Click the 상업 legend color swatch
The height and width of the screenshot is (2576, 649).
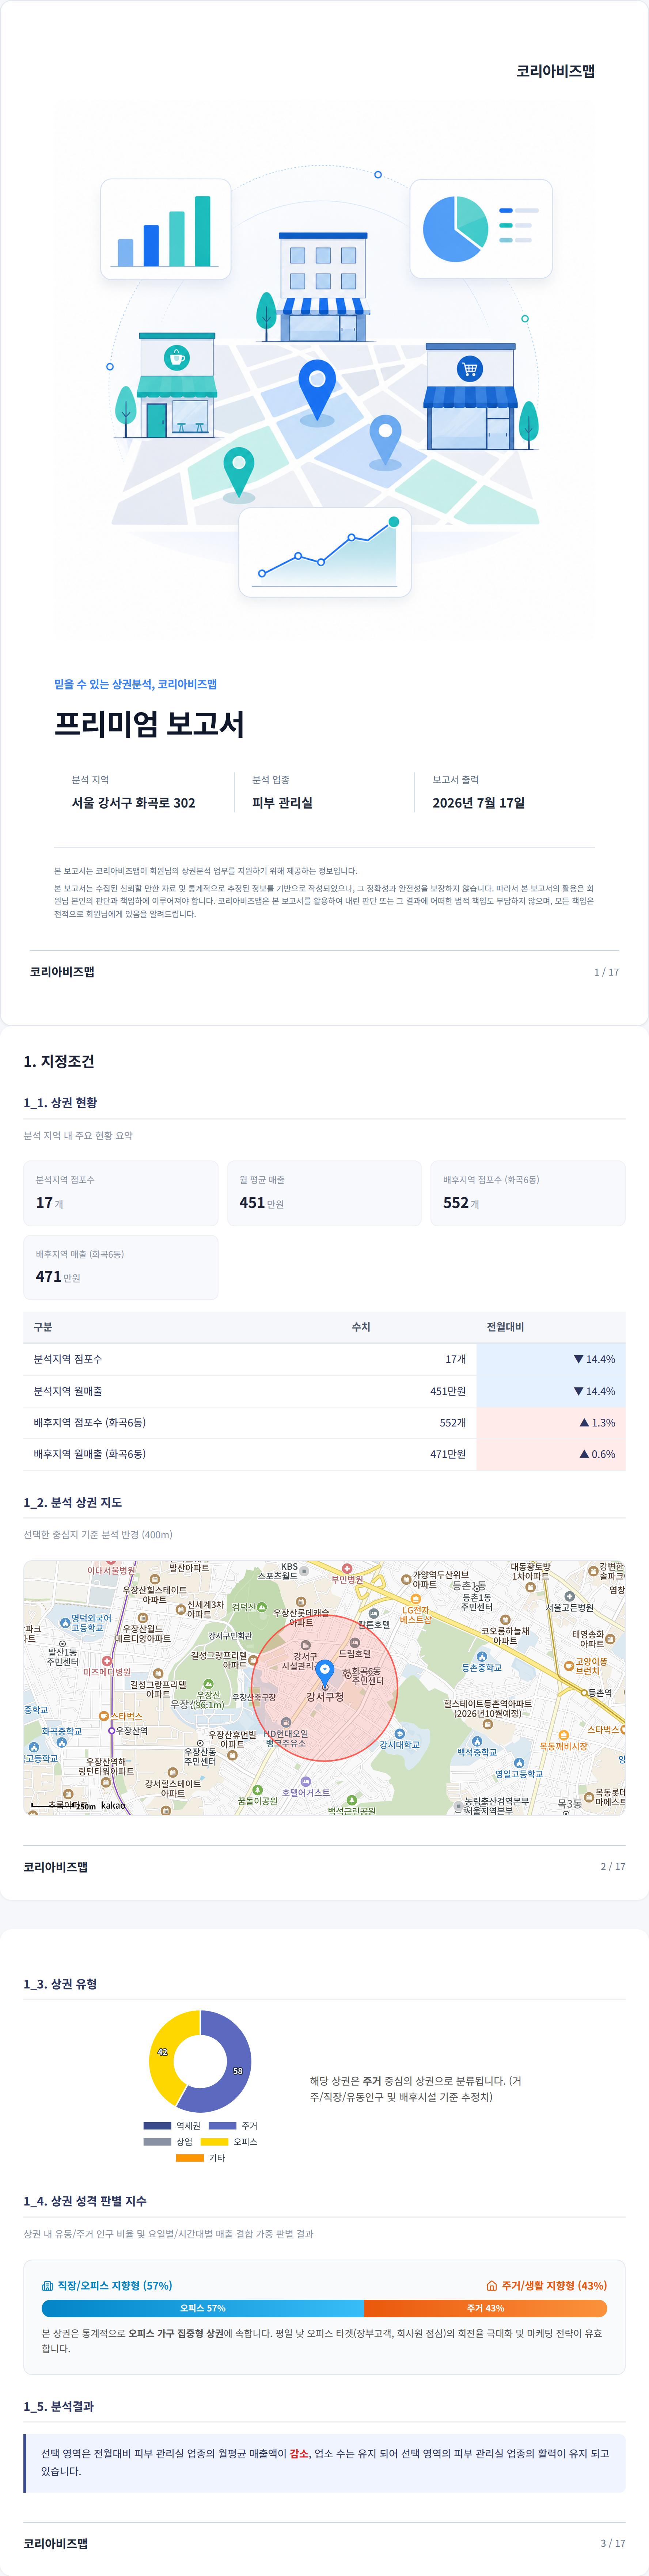pyautogui.click(x=157, y=2142)
